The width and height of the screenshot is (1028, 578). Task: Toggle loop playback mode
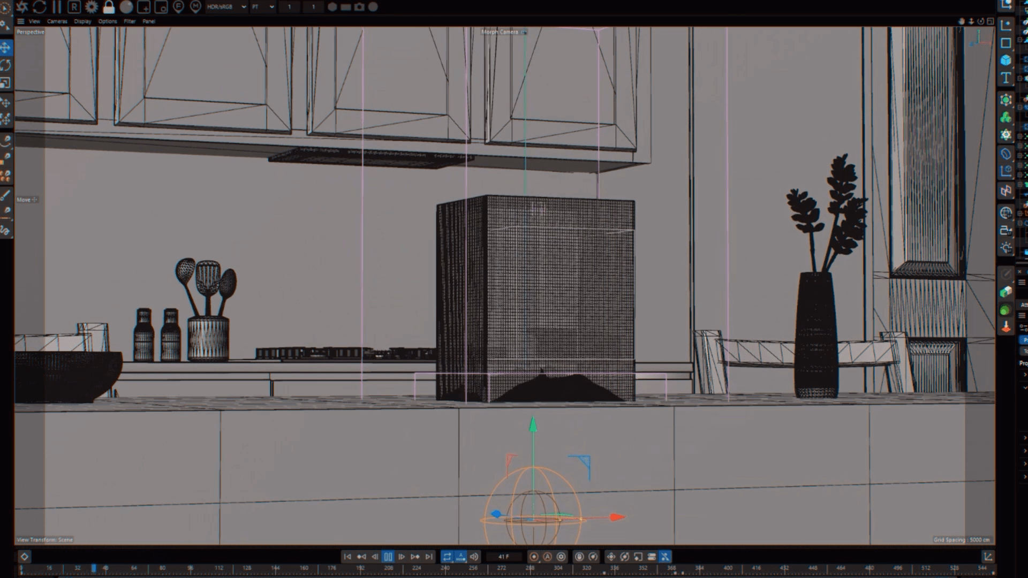[x=447, y=557]
